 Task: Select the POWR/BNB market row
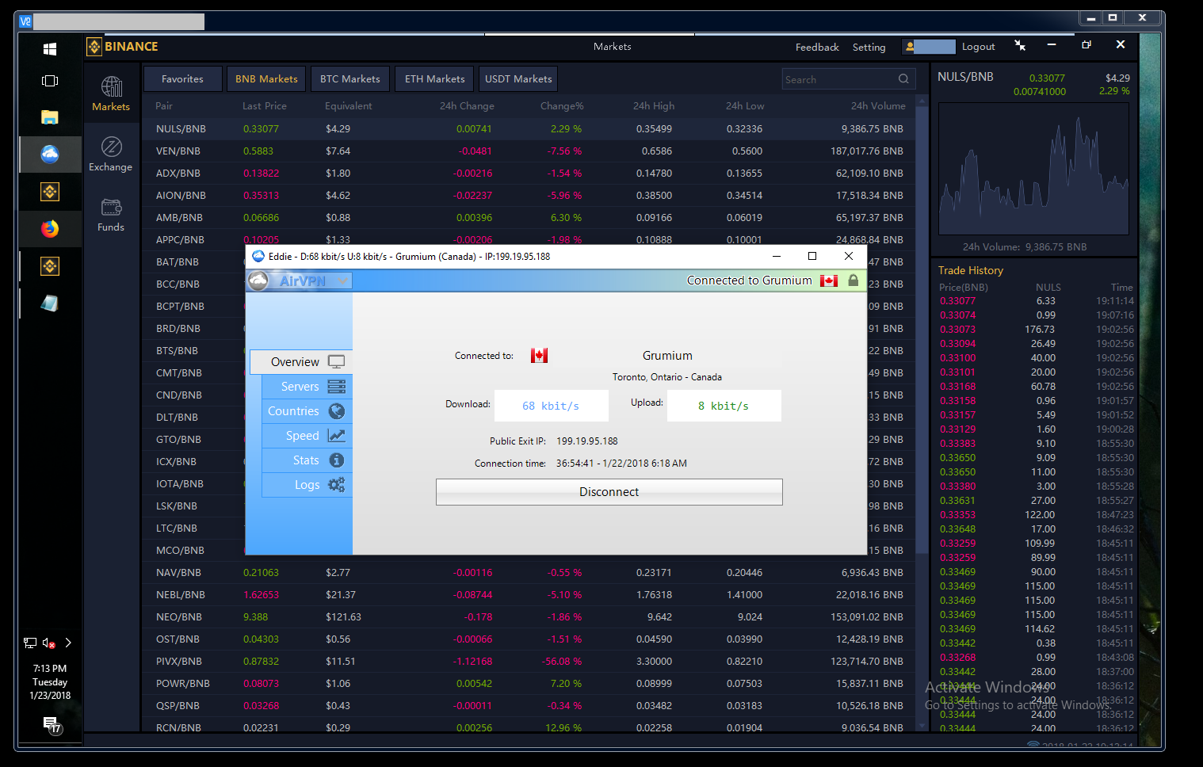coord(529,683)
